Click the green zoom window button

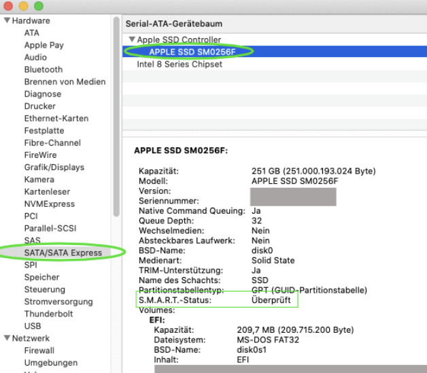[x=38, y=5]
